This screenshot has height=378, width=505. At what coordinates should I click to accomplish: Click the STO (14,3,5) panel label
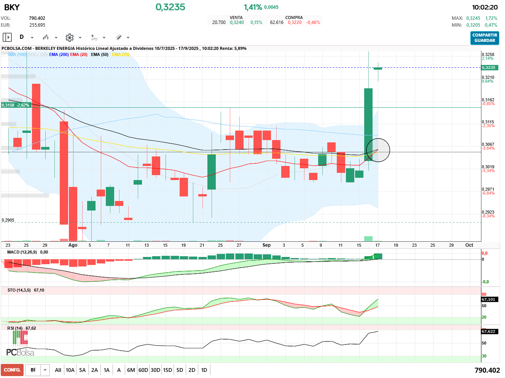(19, 290)
